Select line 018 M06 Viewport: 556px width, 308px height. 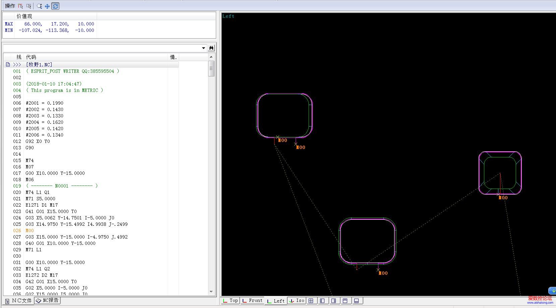[x=91, y=179]
